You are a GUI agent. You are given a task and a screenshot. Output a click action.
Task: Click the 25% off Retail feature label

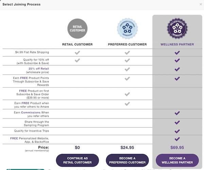pos(39,68)
